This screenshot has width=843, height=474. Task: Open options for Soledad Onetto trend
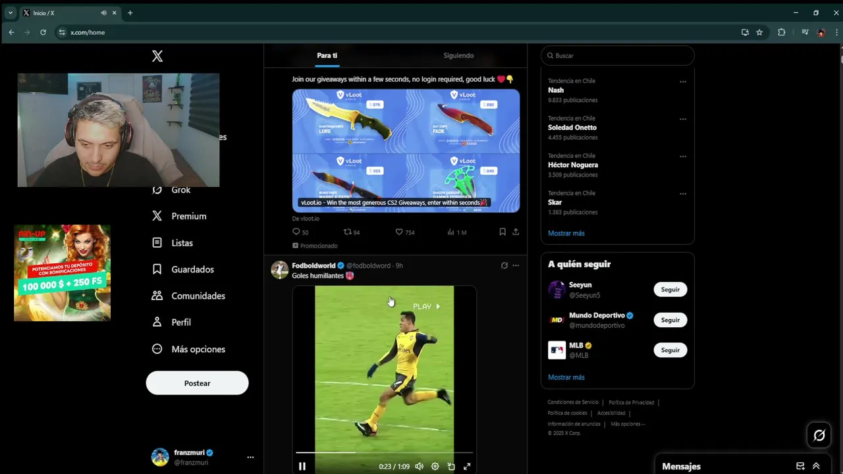[683, 119]
